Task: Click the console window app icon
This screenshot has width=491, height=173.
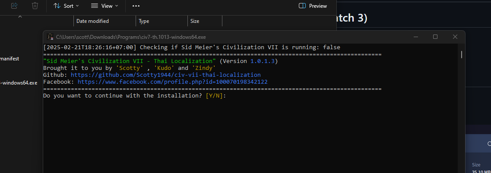Action: coord(50,37)
